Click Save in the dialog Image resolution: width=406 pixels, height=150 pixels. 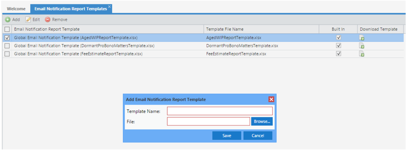click(227, 136)
